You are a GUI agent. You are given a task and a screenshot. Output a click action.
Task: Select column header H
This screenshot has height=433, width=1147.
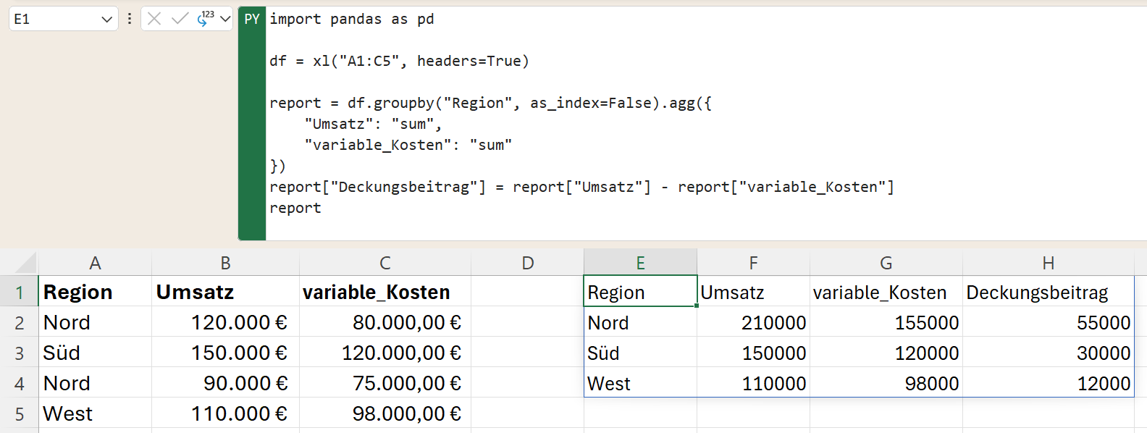(1048, 263)
